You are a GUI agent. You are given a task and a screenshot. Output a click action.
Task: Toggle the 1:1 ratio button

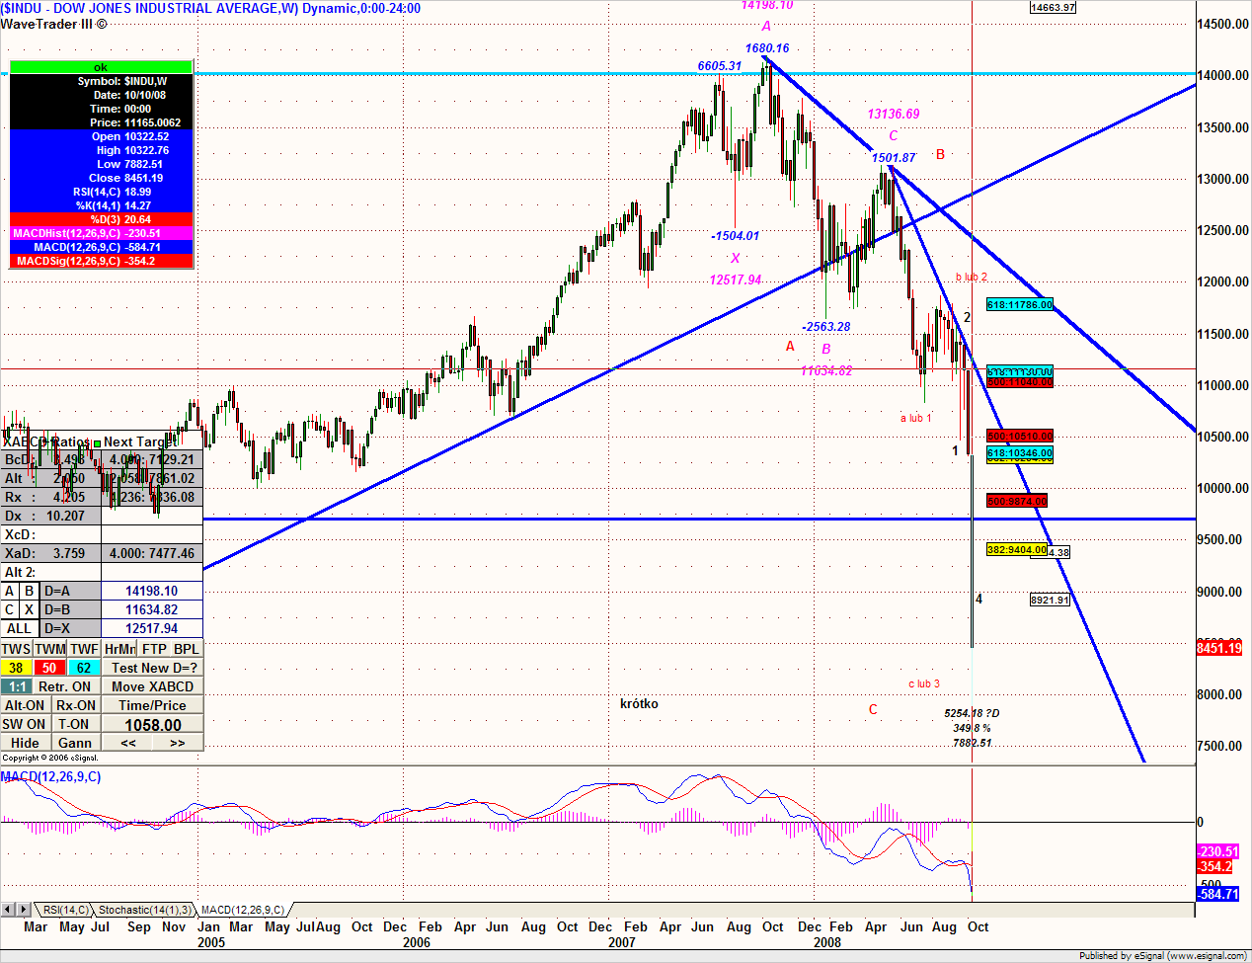17,686
